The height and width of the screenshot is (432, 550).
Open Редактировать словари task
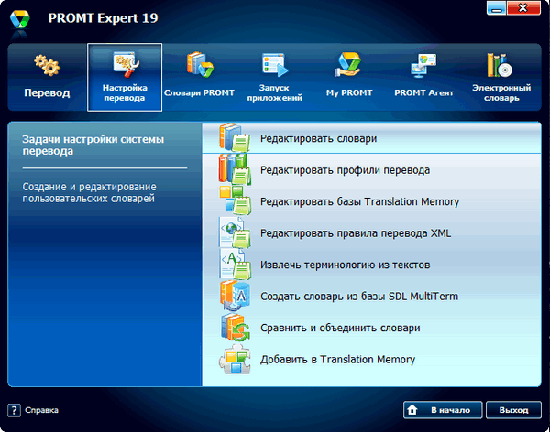tap(372, 138)
